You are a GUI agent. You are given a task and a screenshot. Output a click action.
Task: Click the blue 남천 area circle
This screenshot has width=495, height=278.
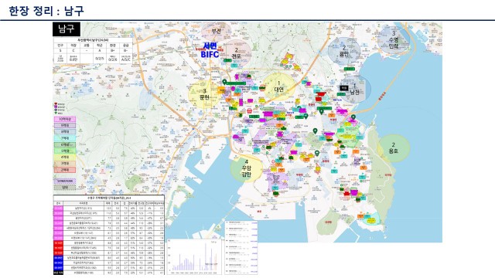pos(354,90)
